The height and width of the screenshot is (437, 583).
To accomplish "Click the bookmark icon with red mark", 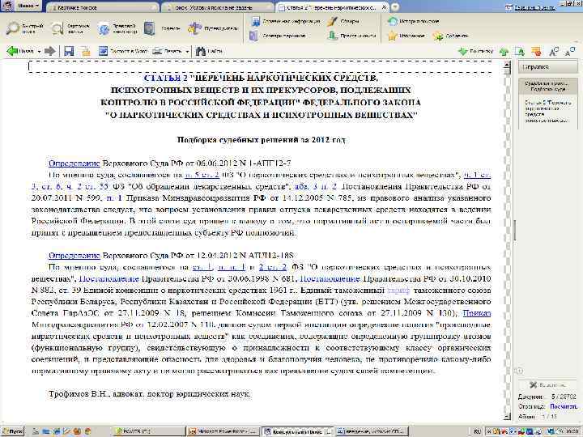I will click(536, 52).
